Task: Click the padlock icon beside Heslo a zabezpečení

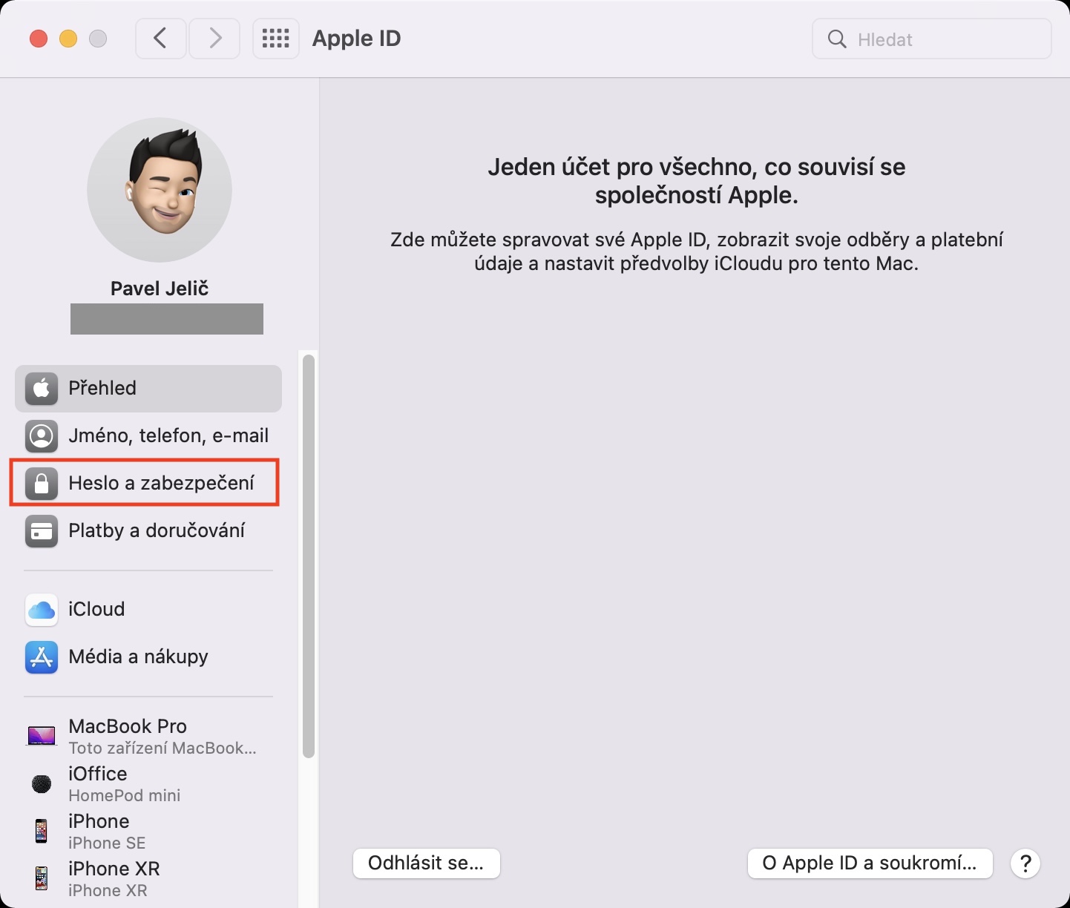Action: click(42, 483)
